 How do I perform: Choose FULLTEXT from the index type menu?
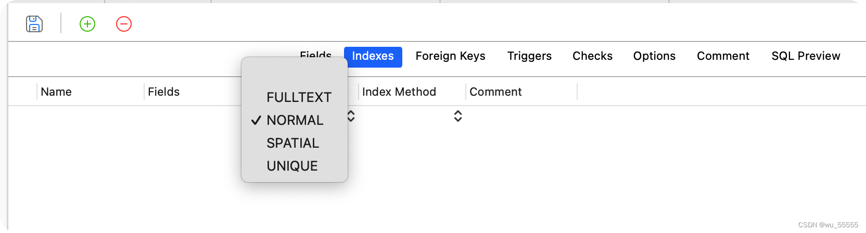click(299, 97)
